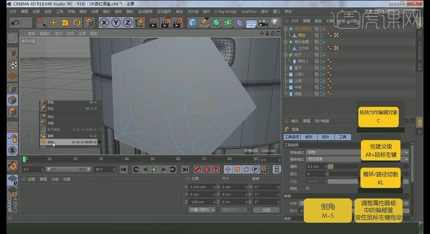This screenshot has width=430, height=234.
Task: Switch to Points mode in left sidebar
Action: tap(12, 88)
